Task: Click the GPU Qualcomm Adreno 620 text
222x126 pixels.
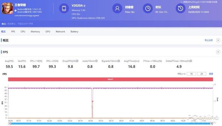Action: 88,18
